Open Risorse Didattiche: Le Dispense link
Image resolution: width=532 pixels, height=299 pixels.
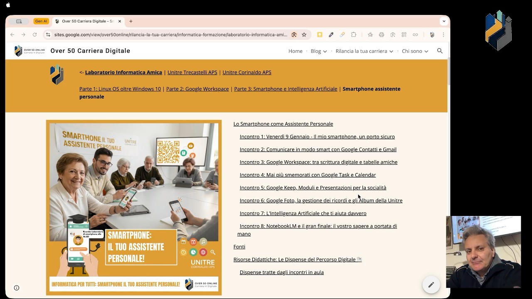298,260
